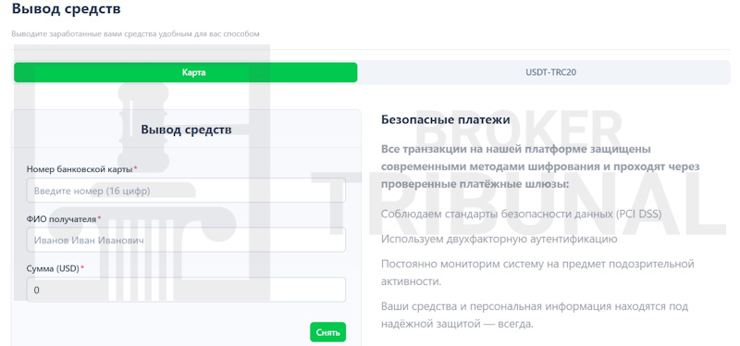740x346 pixels.
Task: Select the Безопасные платежи heading
Action: [x=445, y=119]
